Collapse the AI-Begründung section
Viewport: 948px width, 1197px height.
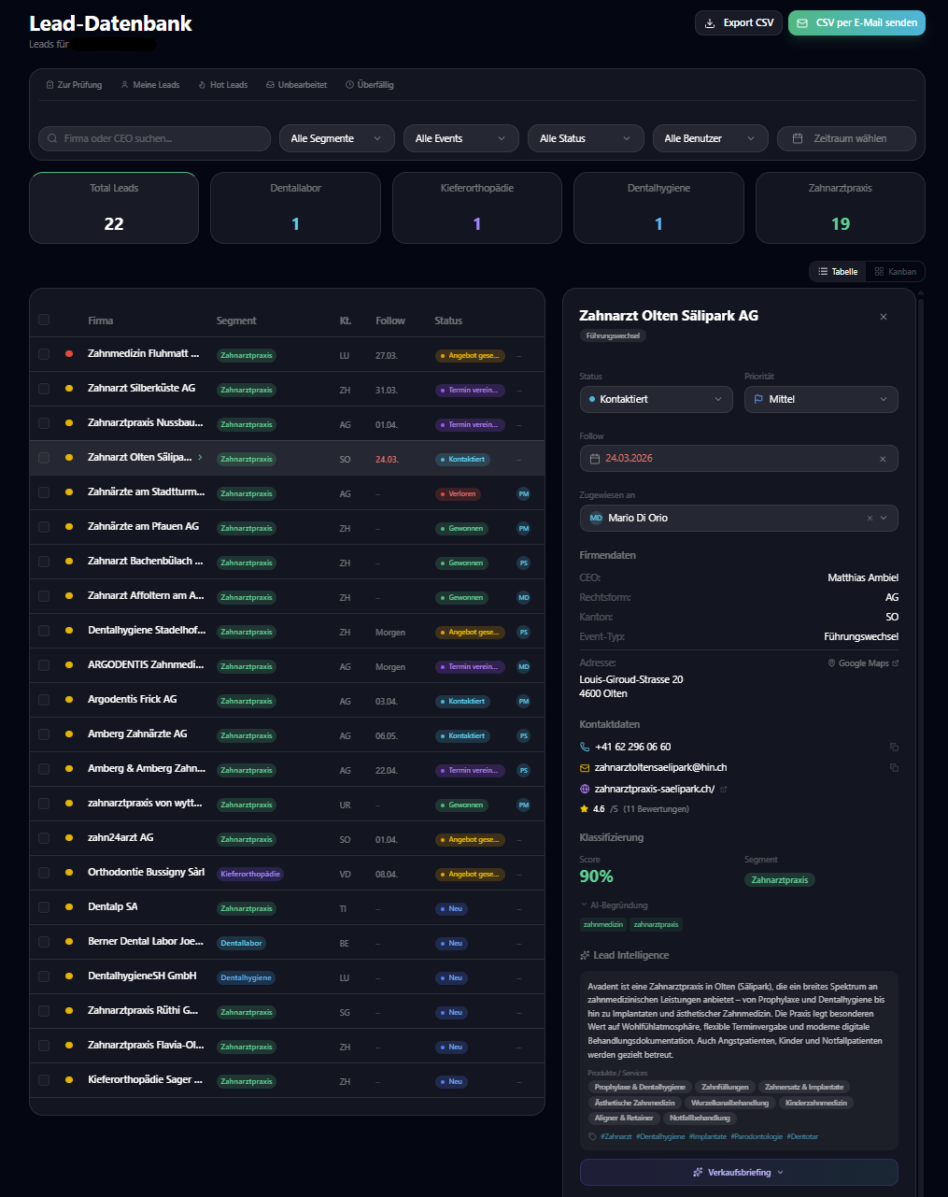tap(614, 905)
